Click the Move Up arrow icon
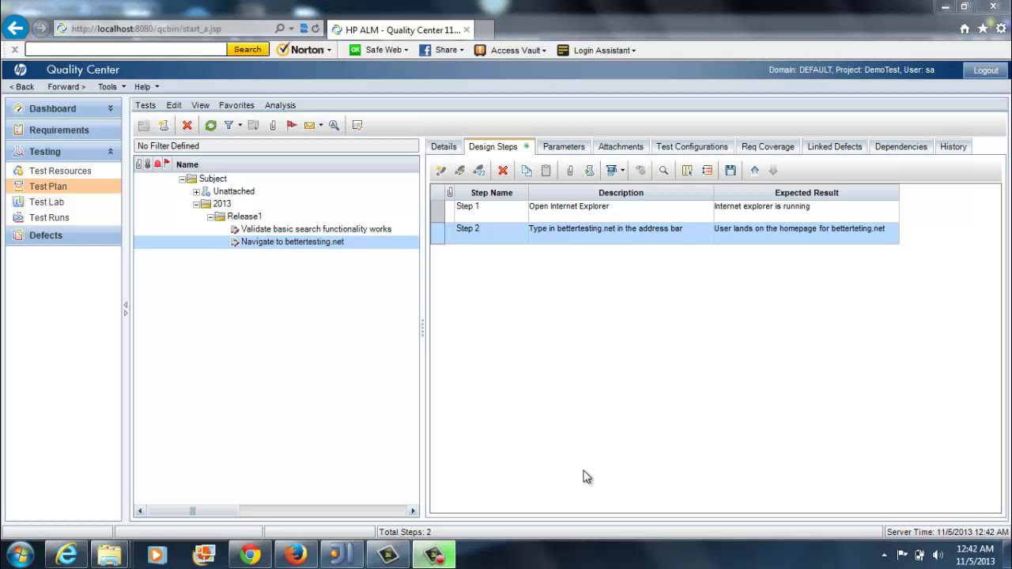1012x569 pixels. 754,170
